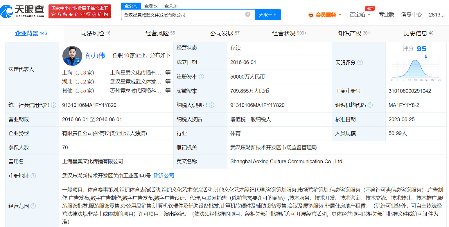Switch to 查关系 search tab
Screen dimensions: 449x227
point(171,6)
